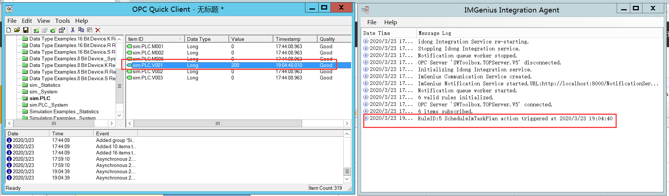Sort by the Item ID column header

155,39
